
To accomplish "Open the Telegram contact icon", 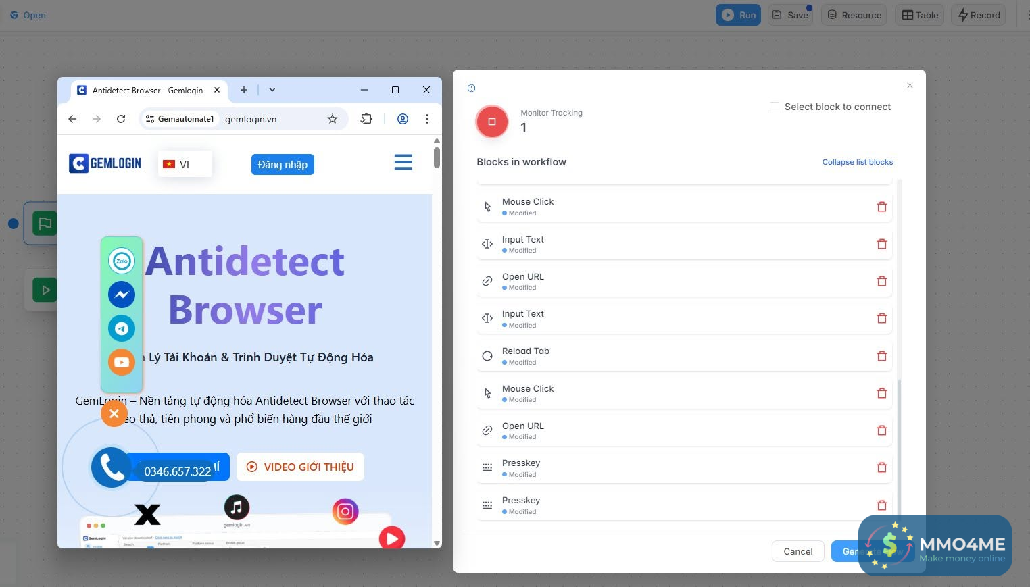I will point(122,328).
